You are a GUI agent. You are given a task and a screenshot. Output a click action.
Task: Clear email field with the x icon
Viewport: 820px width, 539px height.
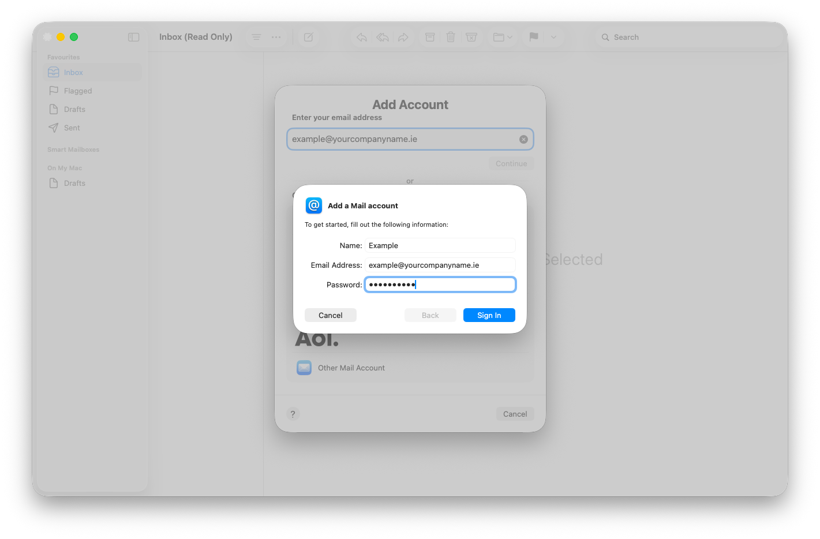523,139
